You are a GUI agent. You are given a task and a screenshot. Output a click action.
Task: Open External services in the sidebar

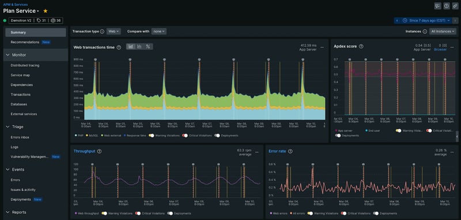coord(24,114)
